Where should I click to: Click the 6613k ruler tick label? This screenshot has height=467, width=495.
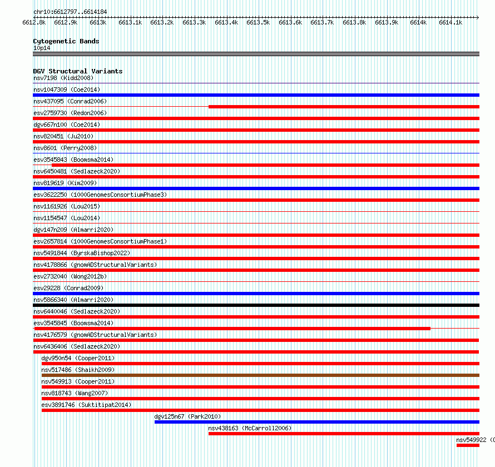tap(98, 22)
